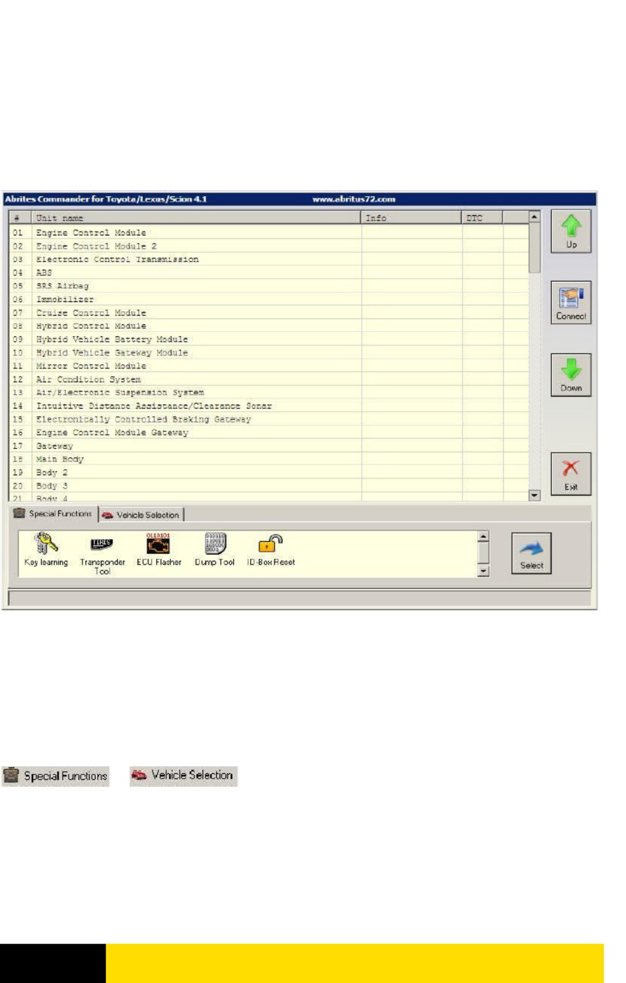Select the Cruise Control Module row
The image size is (626, 983).
pyautogui.click(x=269, y=313)
